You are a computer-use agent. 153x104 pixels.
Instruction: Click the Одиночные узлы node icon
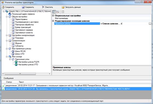(13, 59)
